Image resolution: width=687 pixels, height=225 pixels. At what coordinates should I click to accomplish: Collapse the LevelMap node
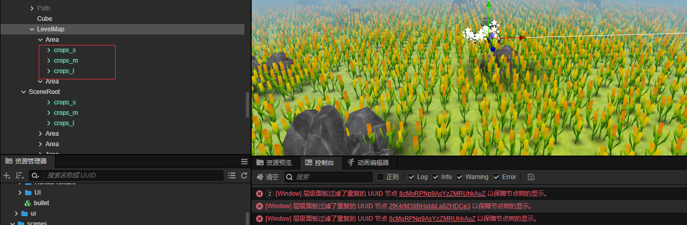pos(31,29)
